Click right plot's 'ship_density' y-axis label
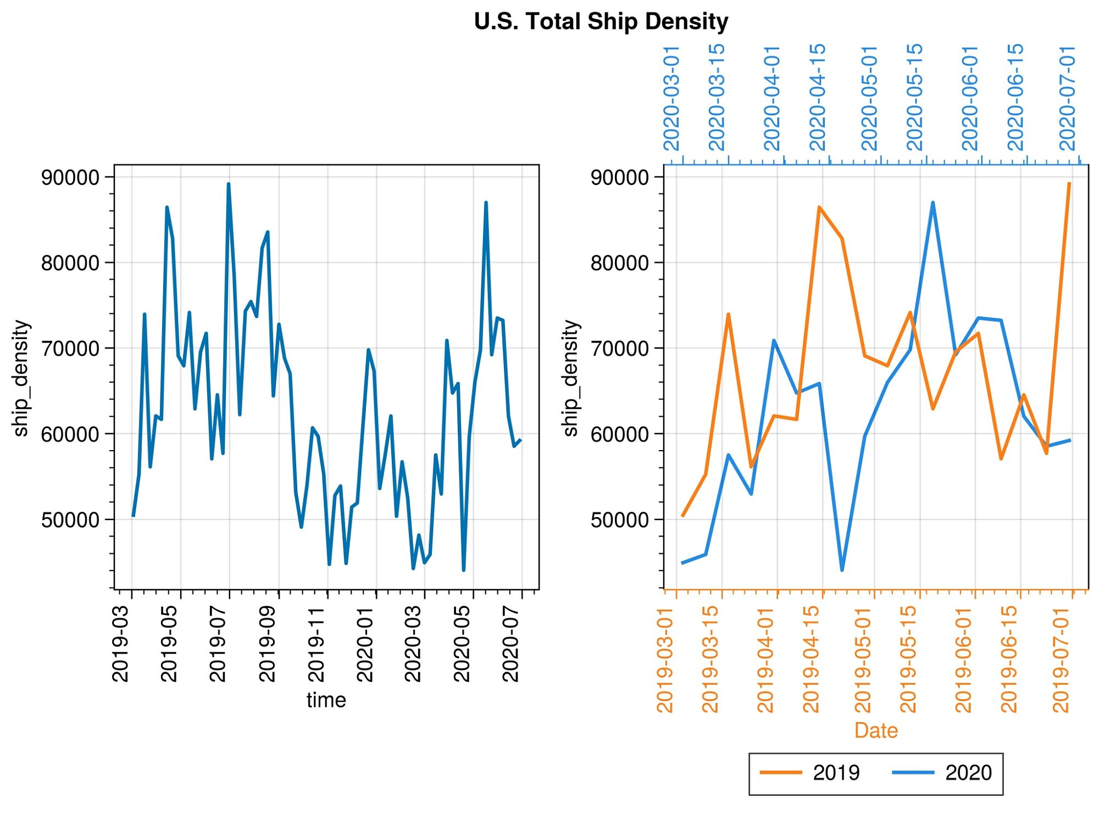Image resolution: width=1099 pixels, height=836 pixels. point(570,378)
